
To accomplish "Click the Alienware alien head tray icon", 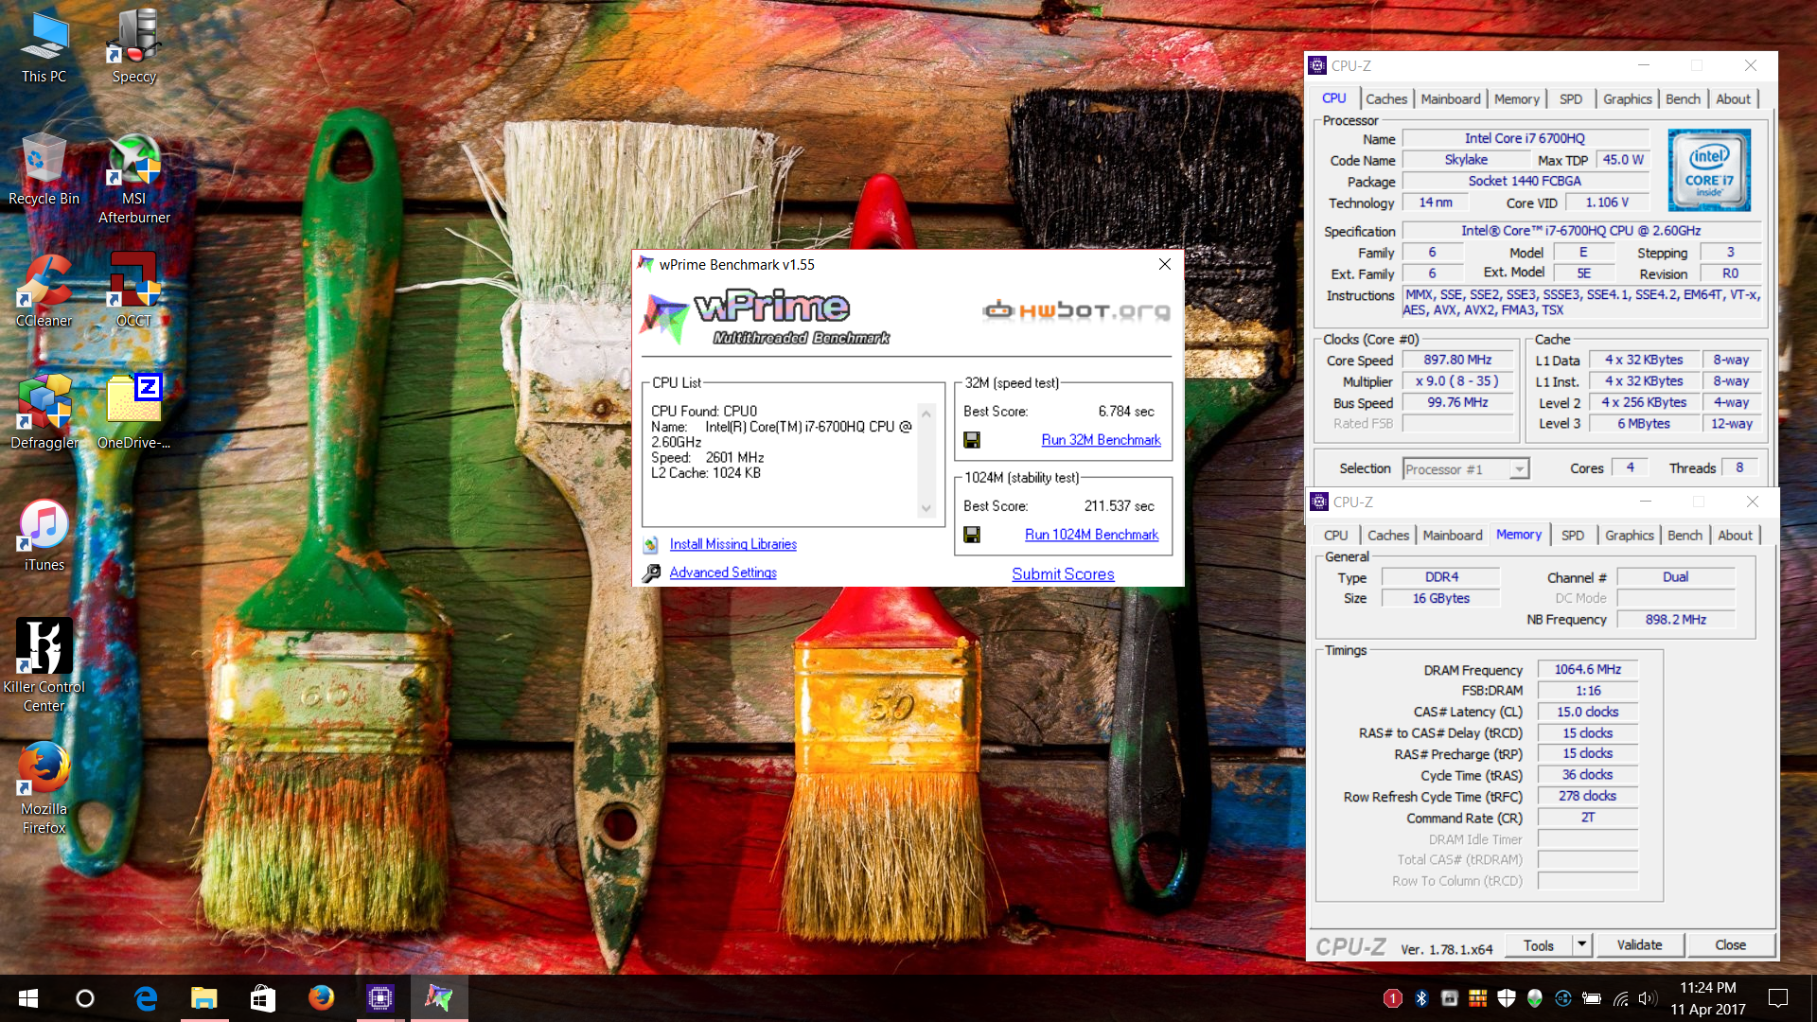I will pos(1535,998).
